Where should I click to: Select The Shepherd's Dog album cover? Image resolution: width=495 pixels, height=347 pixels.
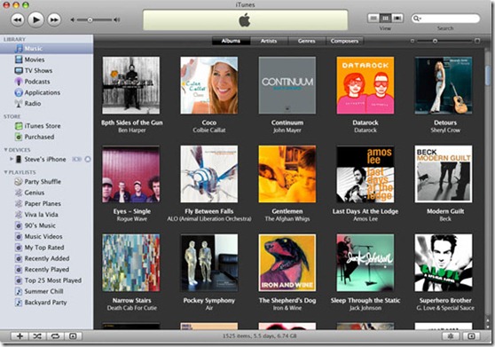(x=287, y=263)
